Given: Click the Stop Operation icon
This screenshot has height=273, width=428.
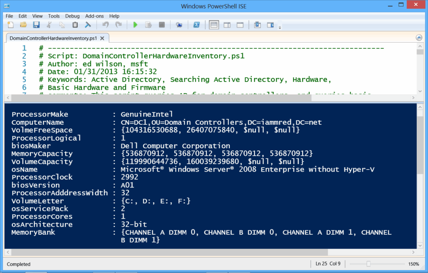Looking at the screenshot, I should [162, 25].
